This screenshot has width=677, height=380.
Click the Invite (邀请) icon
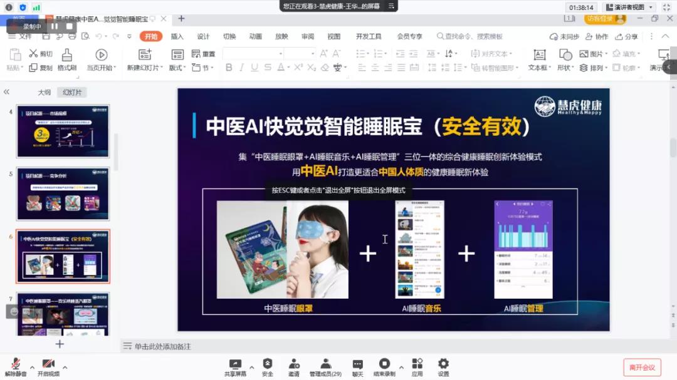click(293, 364)
